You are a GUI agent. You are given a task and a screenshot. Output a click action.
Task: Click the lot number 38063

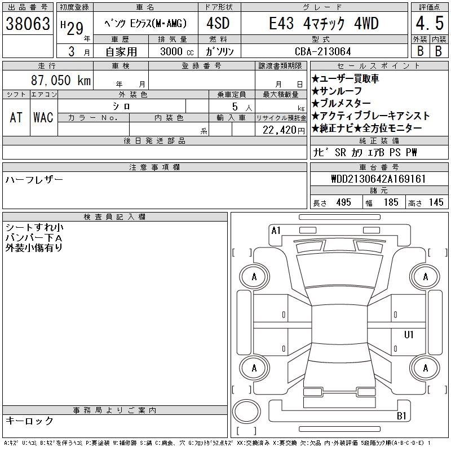pyautogui.click(x=28, y=24)
